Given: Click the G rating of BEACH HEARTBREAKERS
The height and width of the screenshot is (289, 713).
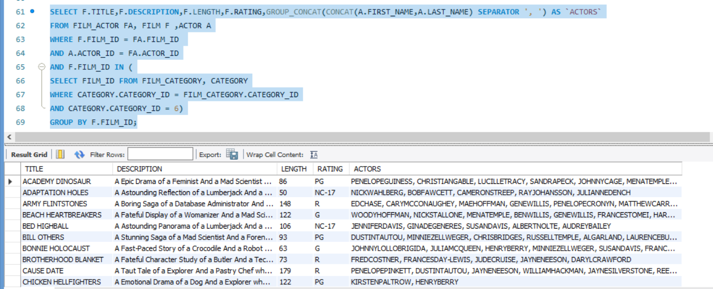Looking at the screenshot, I should (331, 215).
